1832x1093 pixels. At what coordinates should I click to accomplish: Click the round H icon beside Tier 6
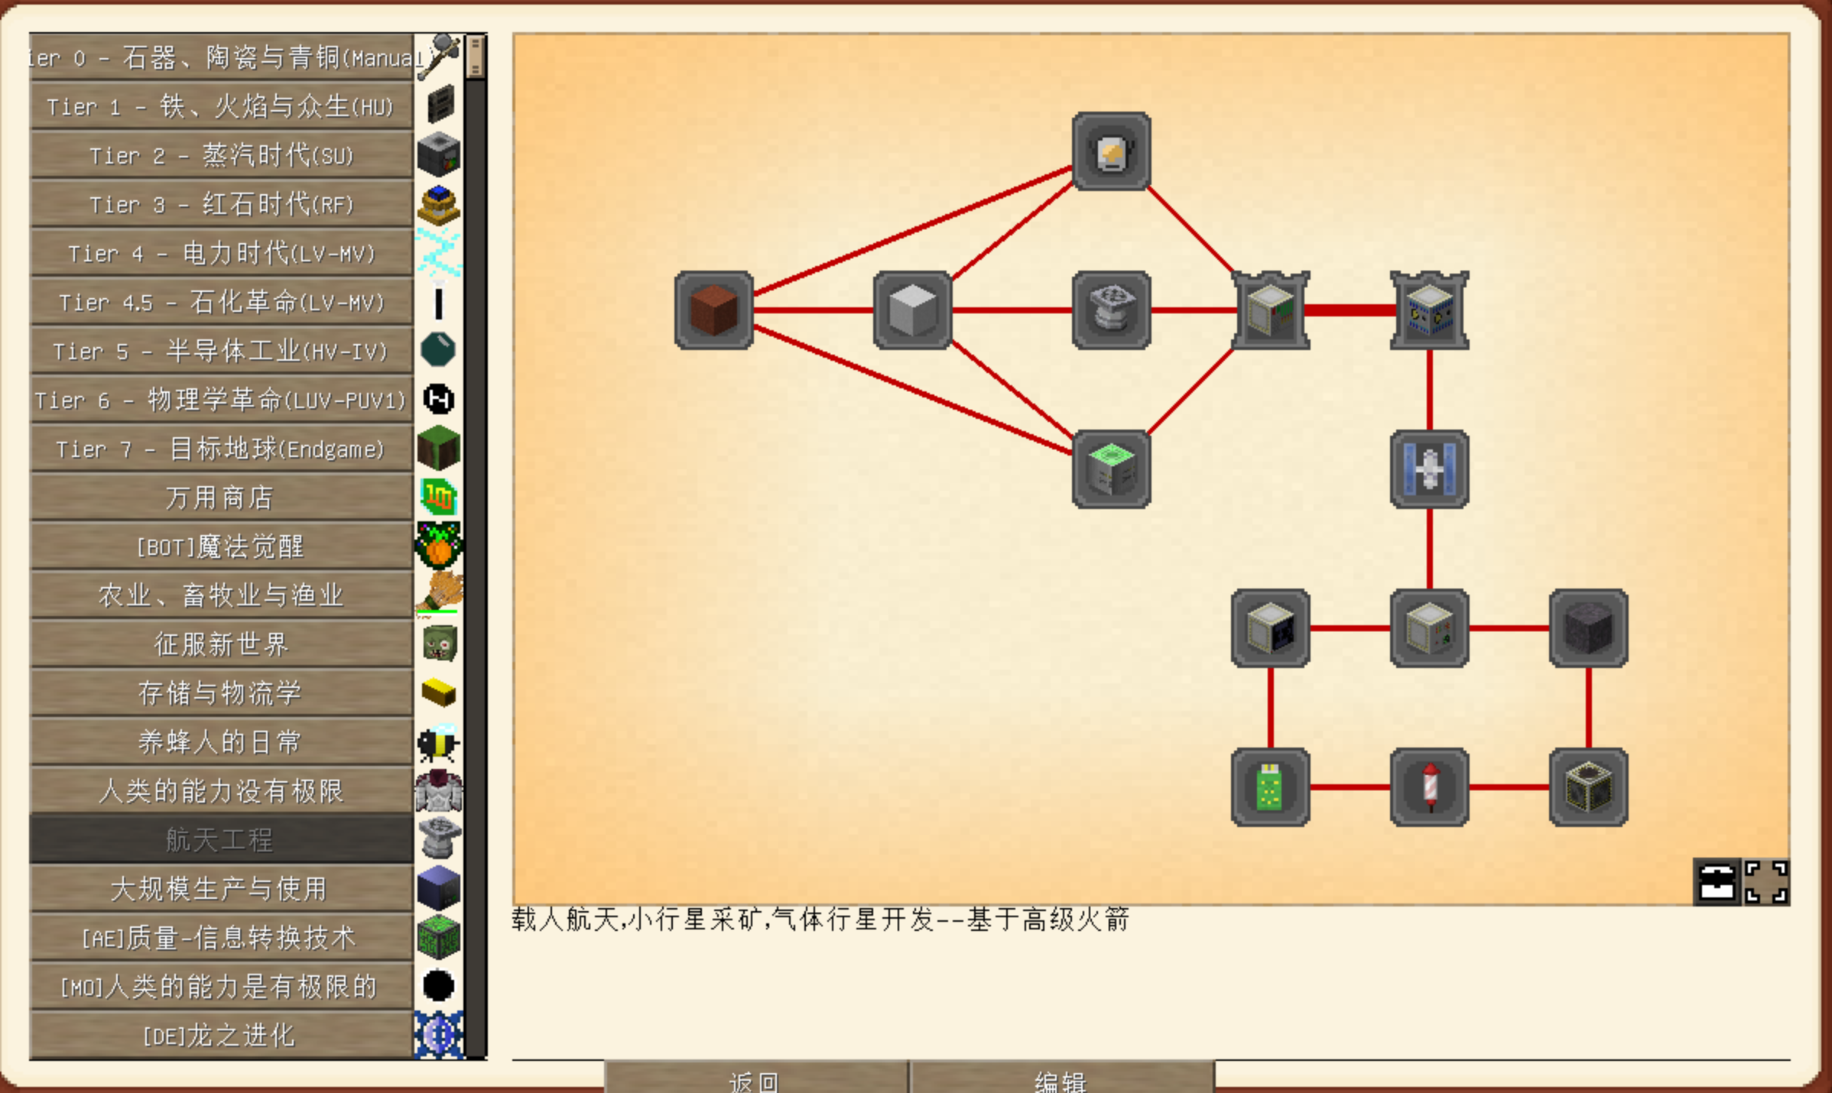coord(439,399)
